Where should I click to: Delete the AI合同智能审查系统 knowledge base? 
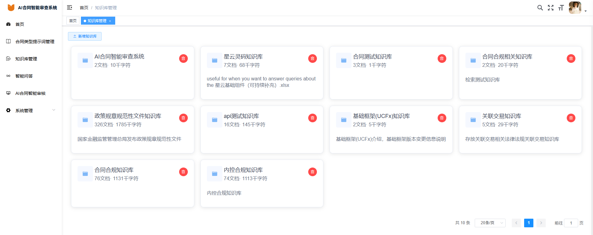click(183, 59)
